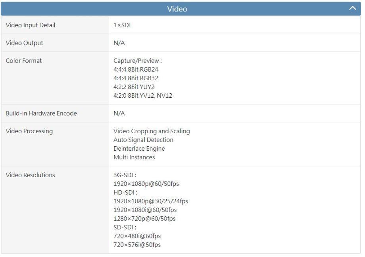Click the Video section header title

177,8
